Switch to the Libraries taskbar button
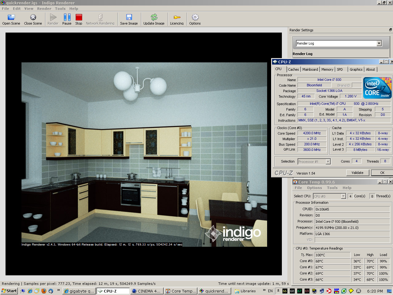The height and width of the screenshot is (295, 393). coord(245,291)
